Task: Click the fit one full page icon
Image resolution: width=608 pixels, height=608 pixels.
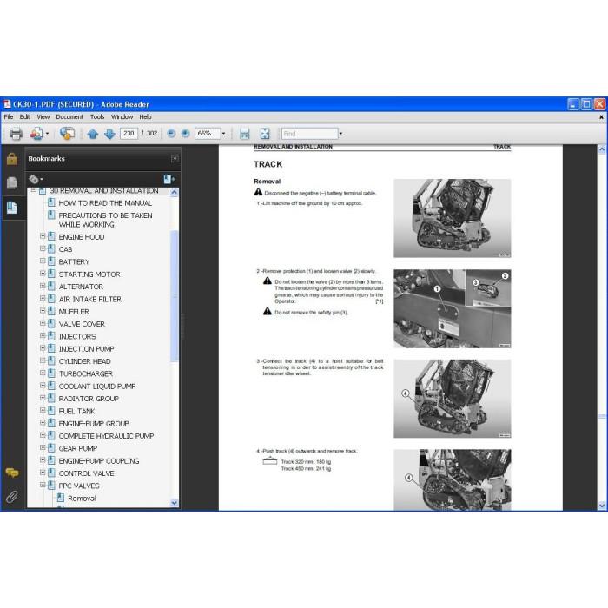Action: point(265,134)
